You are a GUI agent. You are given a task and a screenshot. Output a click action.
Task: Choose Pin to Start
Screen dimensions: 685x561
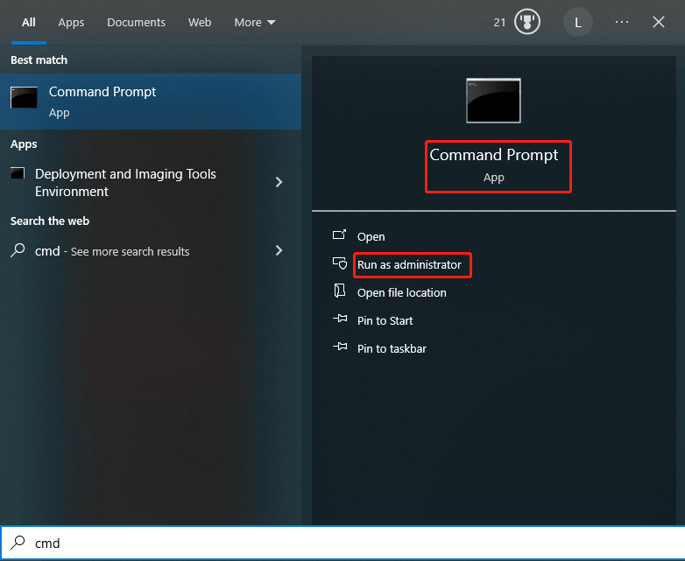tap(385, 321)
